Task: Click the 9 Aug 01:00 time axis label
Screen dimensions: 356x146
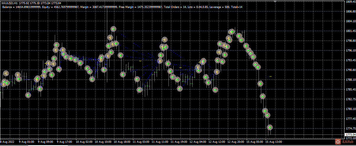Action: [26, 142]
